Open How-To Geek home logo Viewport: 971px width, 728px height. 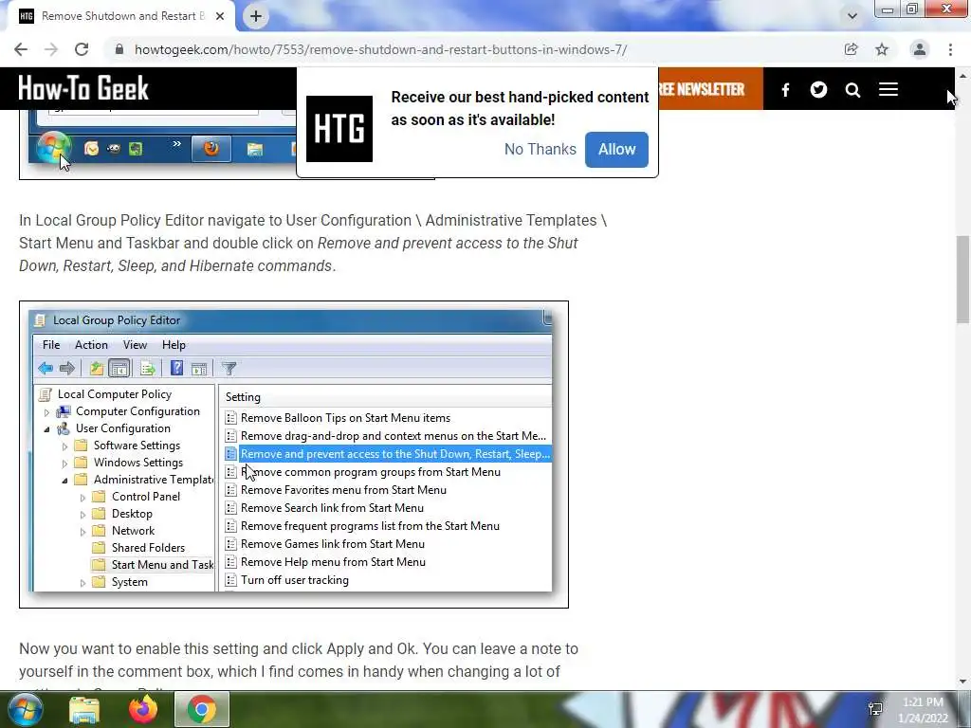click(83, 88)
